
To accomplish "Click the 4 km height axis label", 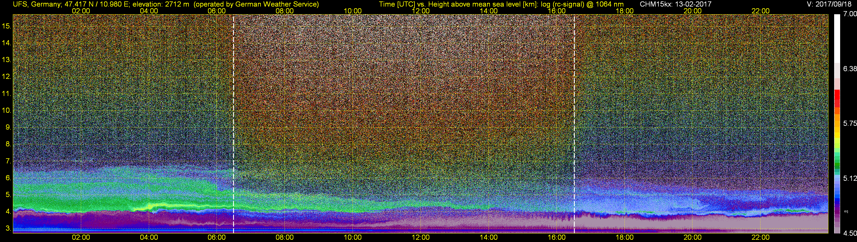I will point(8,212).
